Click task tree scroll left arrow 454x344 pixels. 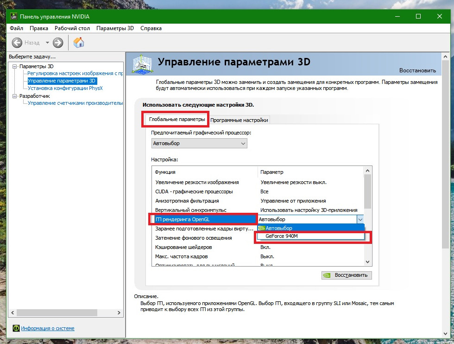coord(13,312)
